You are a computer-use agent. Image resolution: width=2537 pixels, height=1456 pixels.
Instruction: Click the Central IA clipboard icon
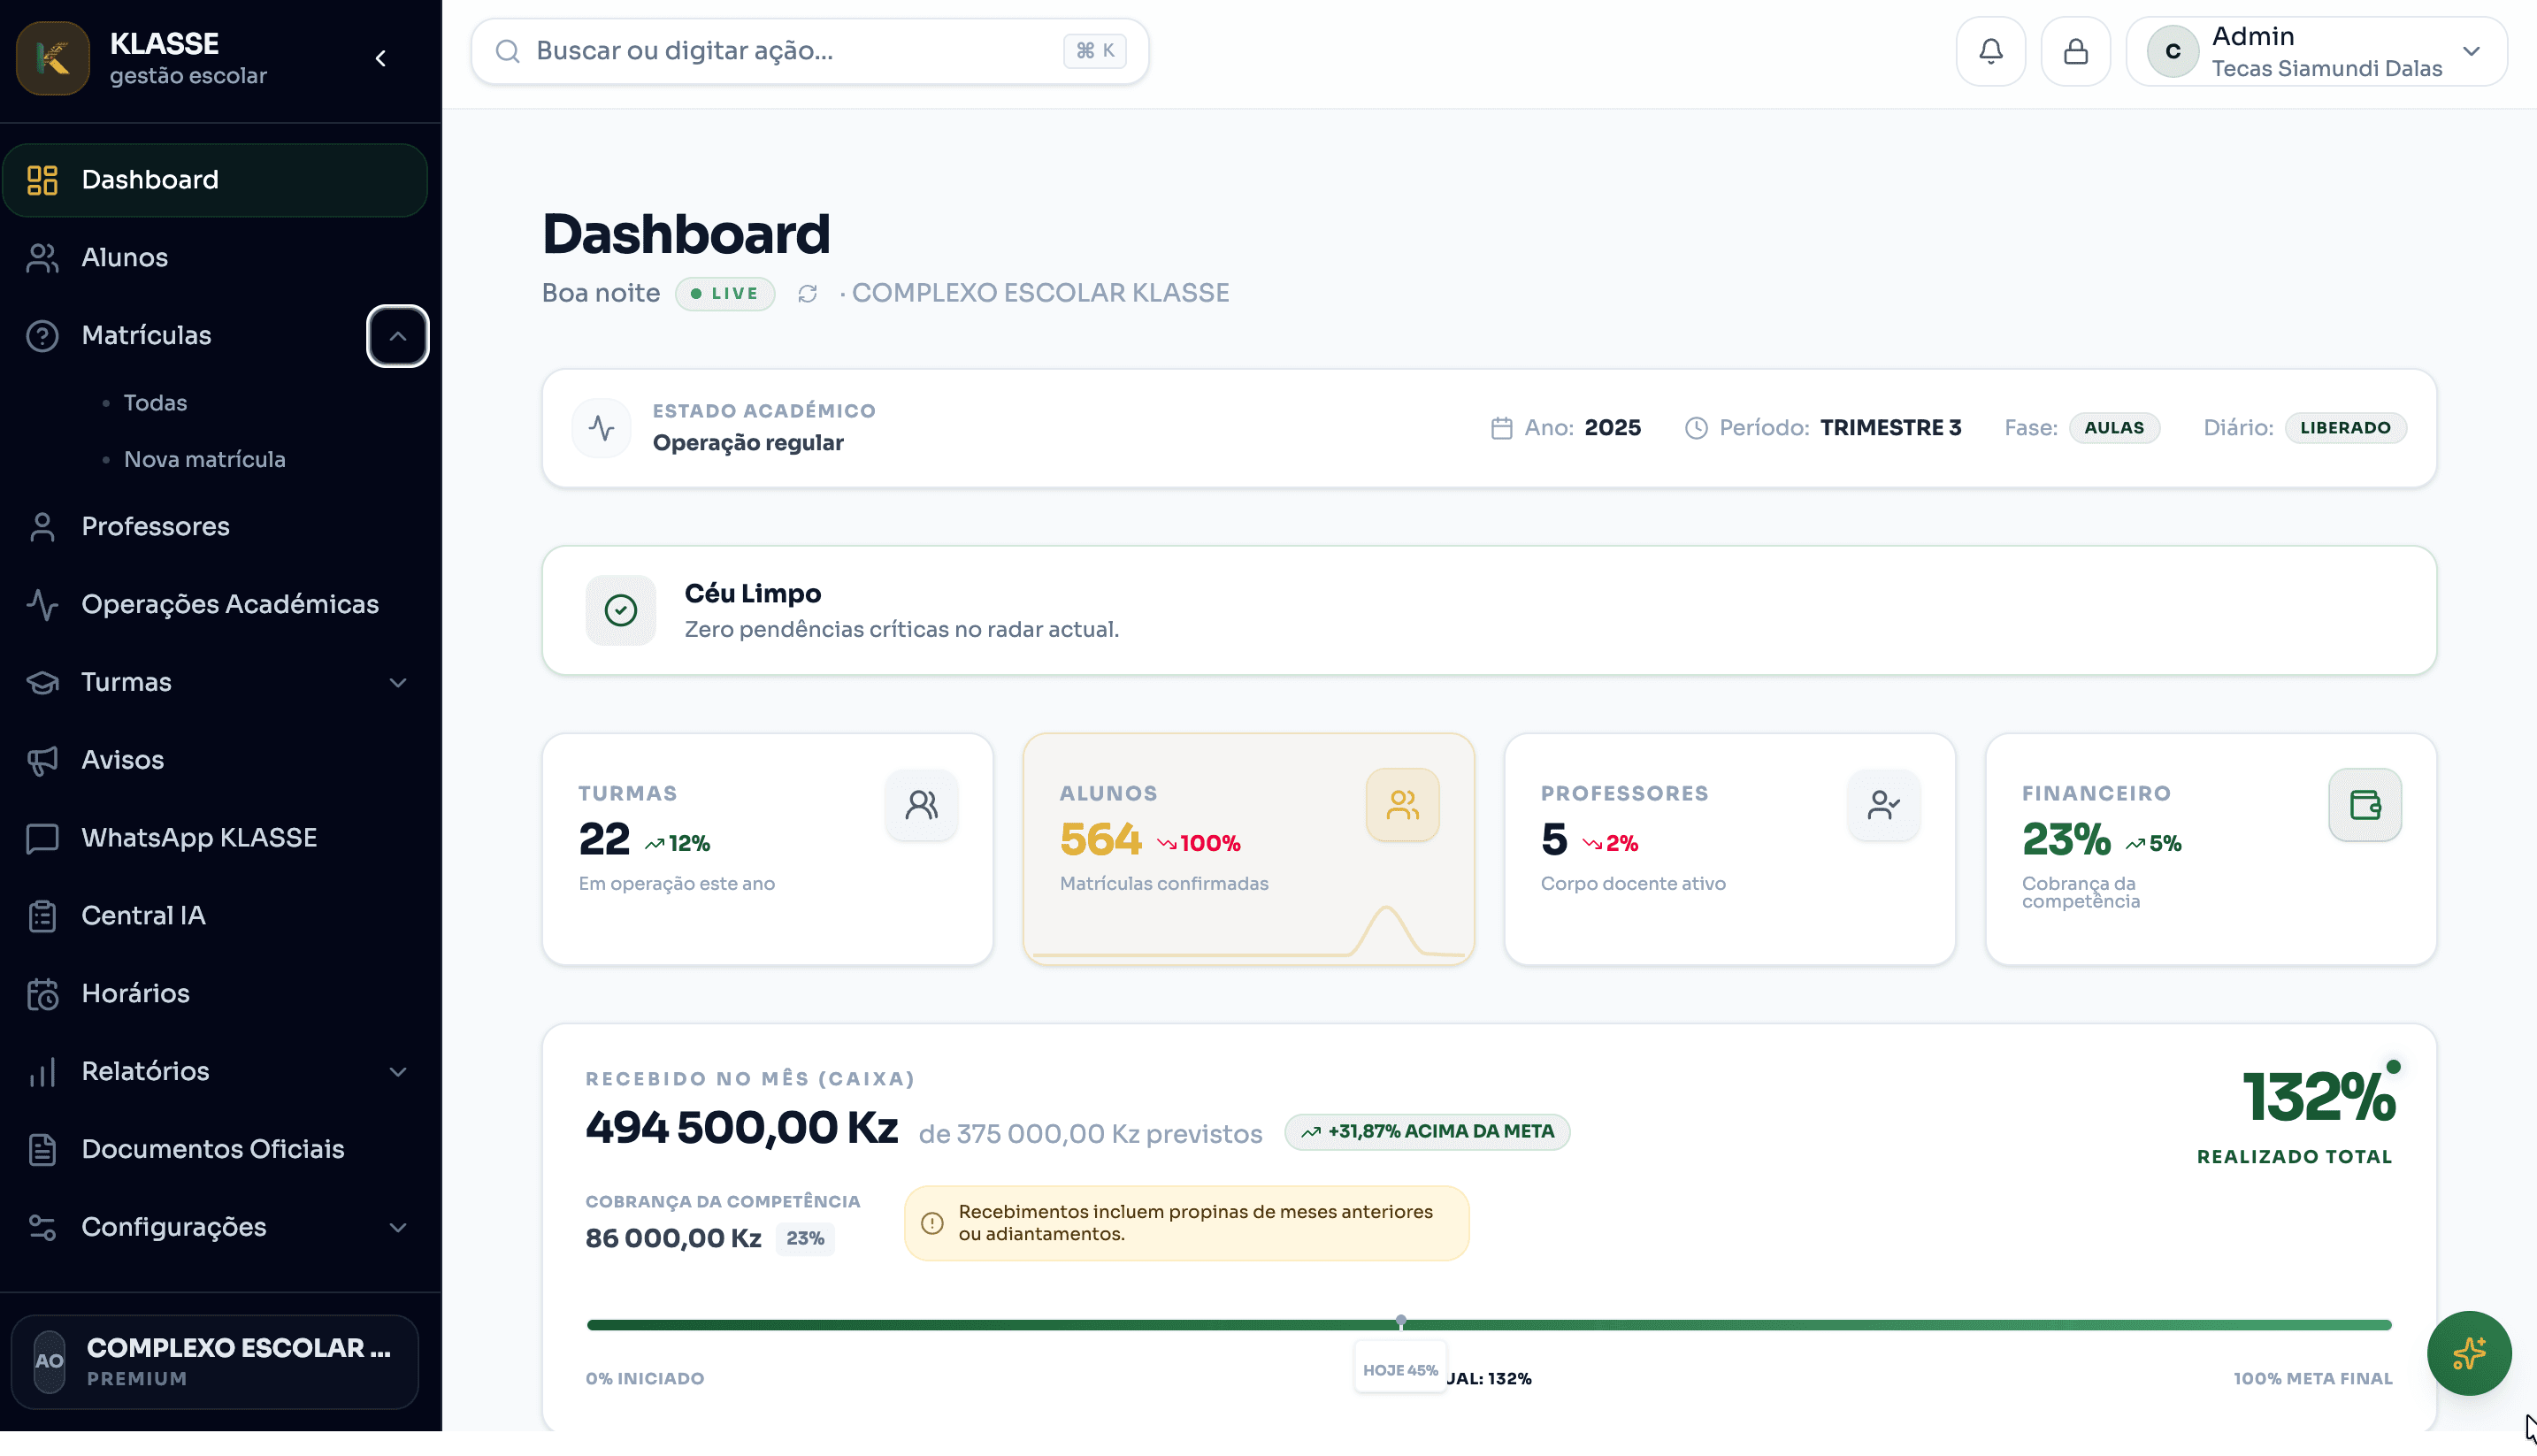pos(42,916)
